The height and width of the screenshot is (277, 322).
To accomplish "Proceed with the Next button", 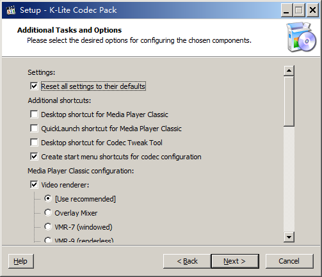I will (235, 261).
